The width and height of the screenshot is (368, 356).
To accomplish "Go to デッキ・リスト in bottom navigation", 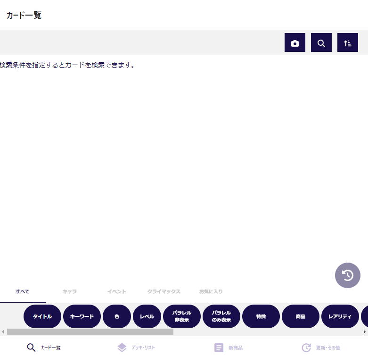I will pos(143,348).
